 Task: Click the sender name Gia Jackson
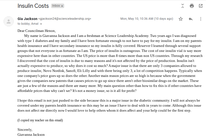[x=27, y=19]
